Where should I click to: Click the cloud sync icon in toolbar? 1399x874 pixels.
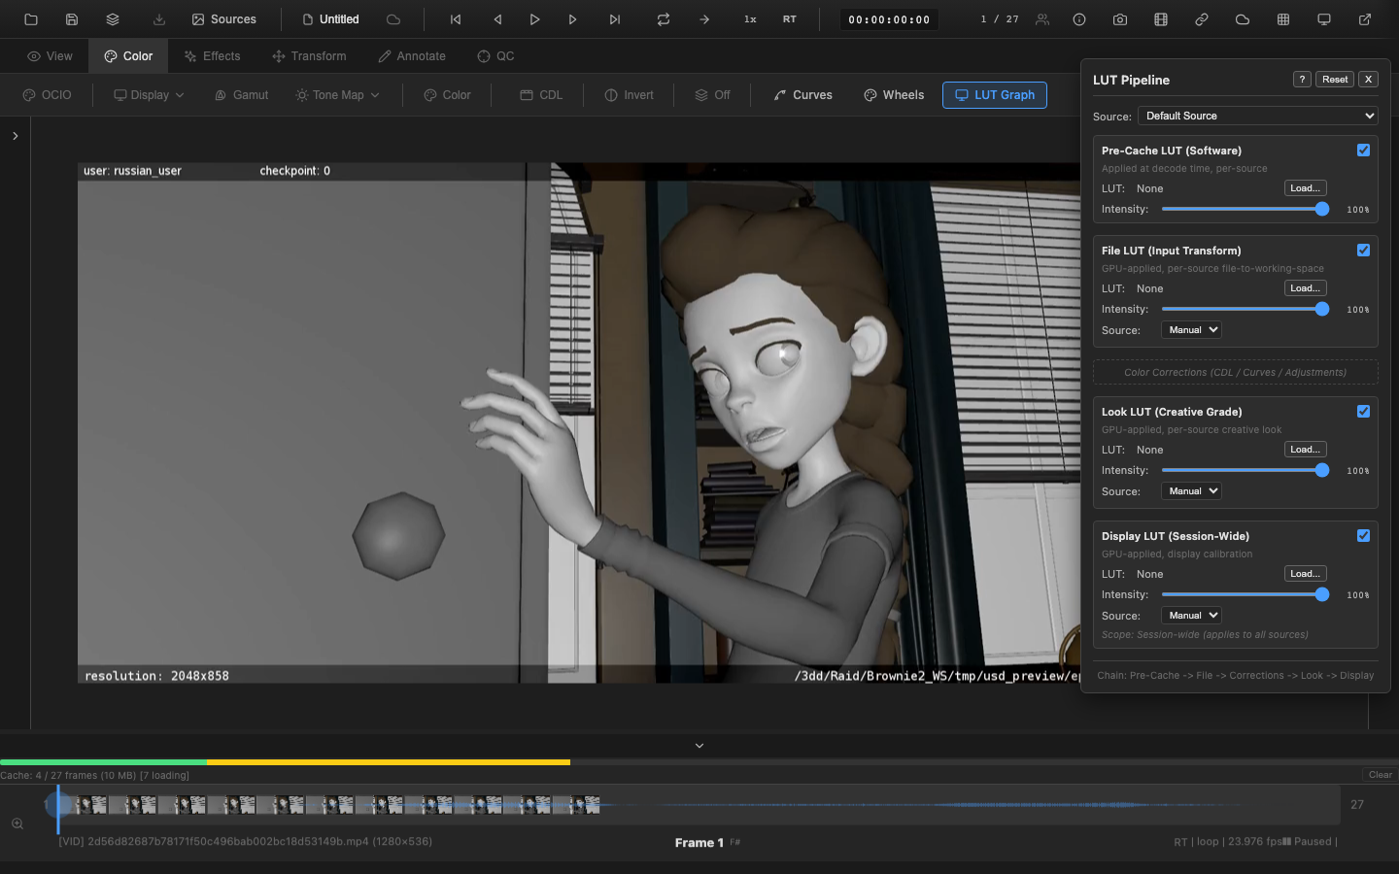tap(1242, 18)
